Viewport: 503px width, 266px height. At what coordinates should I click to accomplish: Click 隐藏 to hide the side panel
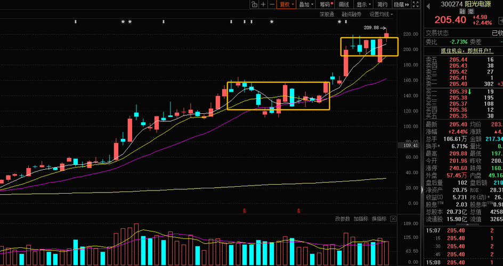tap(401, 4)
